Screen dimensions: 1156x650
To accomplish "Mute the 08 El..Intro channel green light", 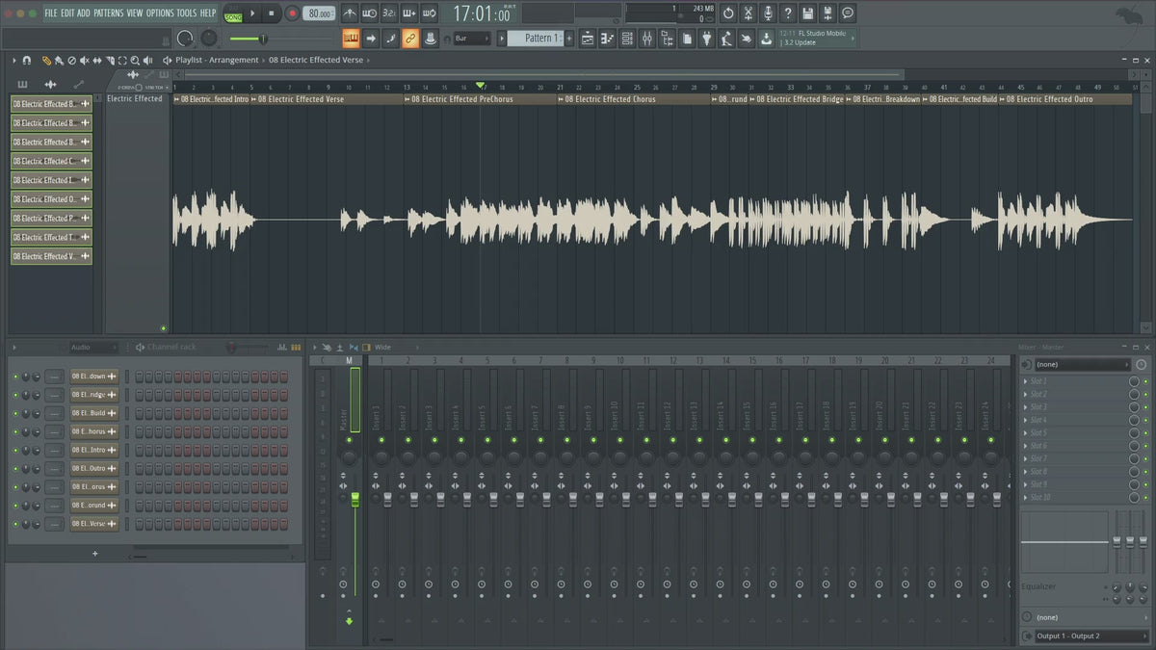I will tap(15, 450).
